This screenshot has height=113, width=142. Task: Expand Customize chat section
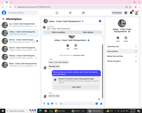[122, 47]
